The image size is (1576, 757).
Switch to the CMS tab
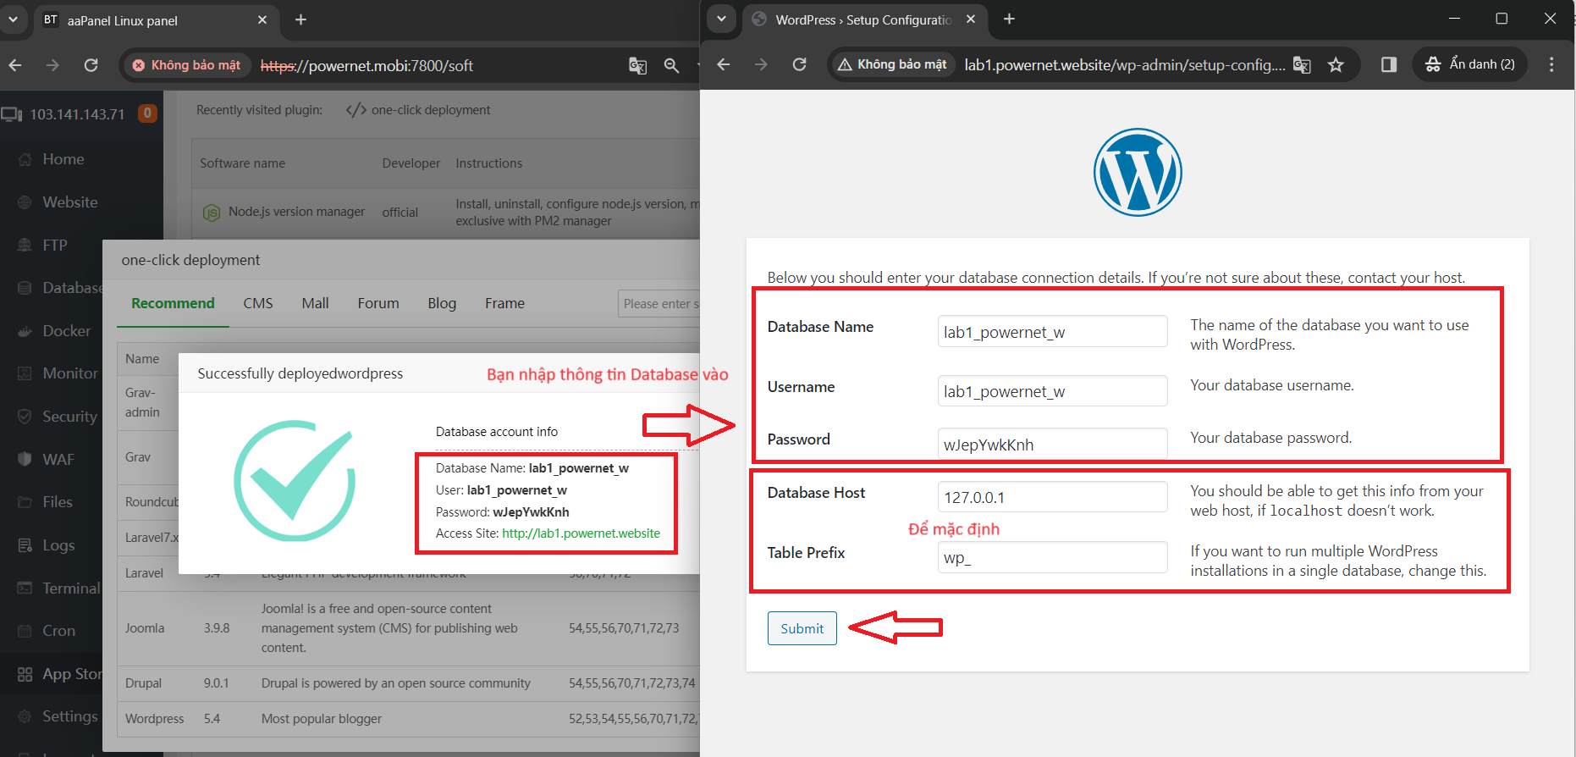258,303
